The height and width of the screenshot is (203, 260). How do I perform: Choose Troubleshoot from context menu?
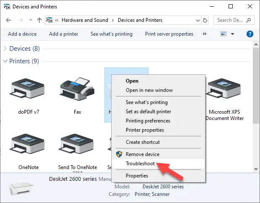click(140, 164)
